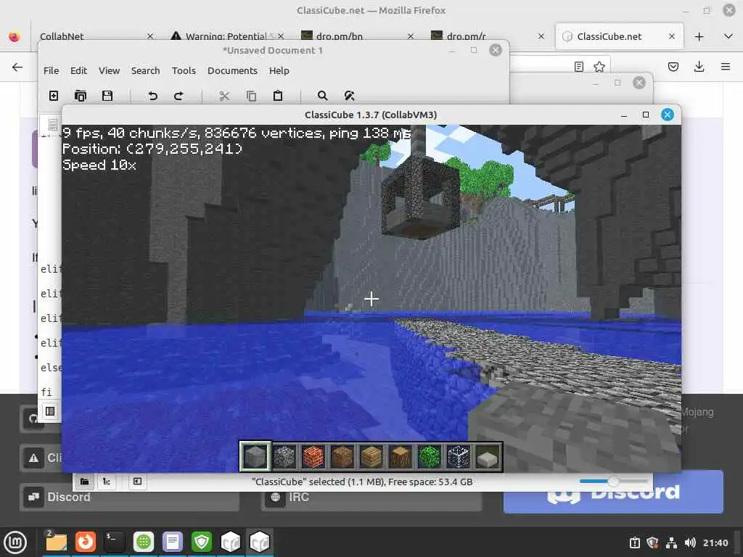Open Firefox downloads panel
The width and height of the screenshot is (743, 557).
(699, 67)
